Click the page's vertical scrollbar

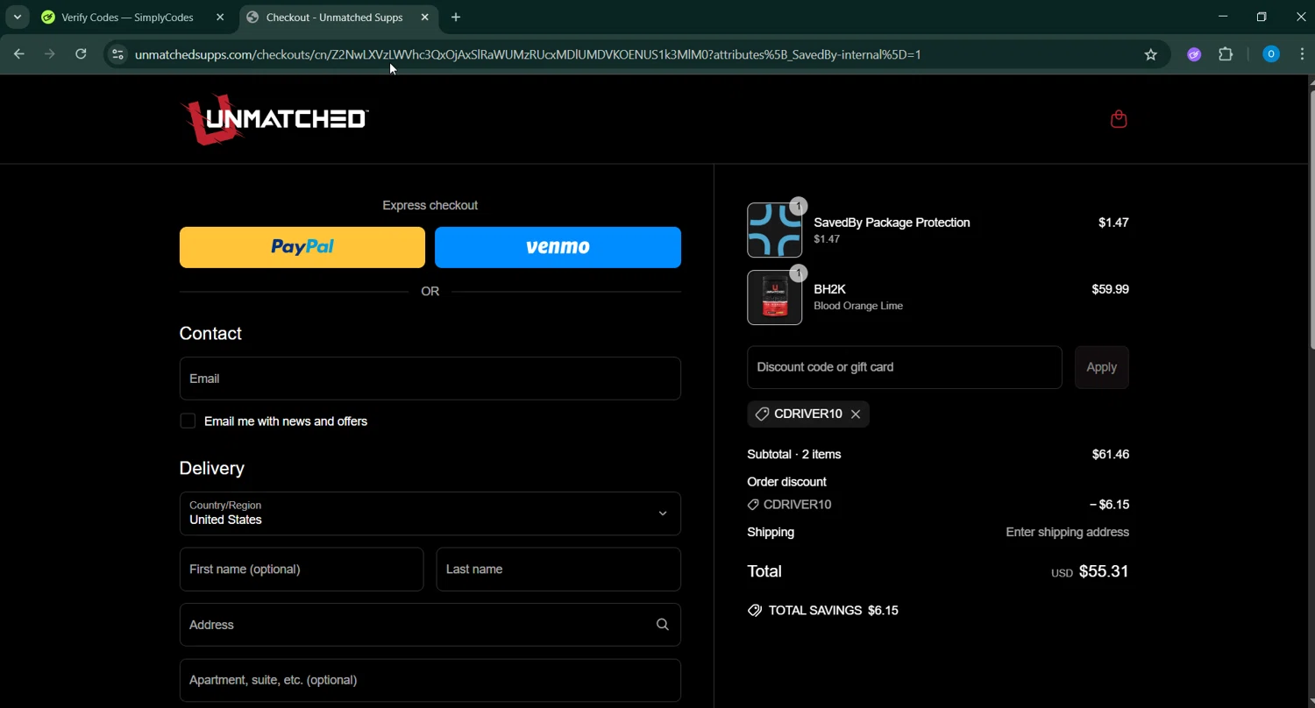tap(1311, 219)
